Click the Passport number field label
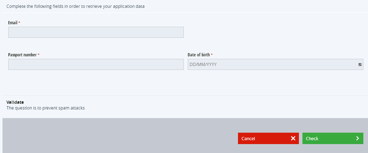This screenshot has height=153, width=368. coord(22,55)
